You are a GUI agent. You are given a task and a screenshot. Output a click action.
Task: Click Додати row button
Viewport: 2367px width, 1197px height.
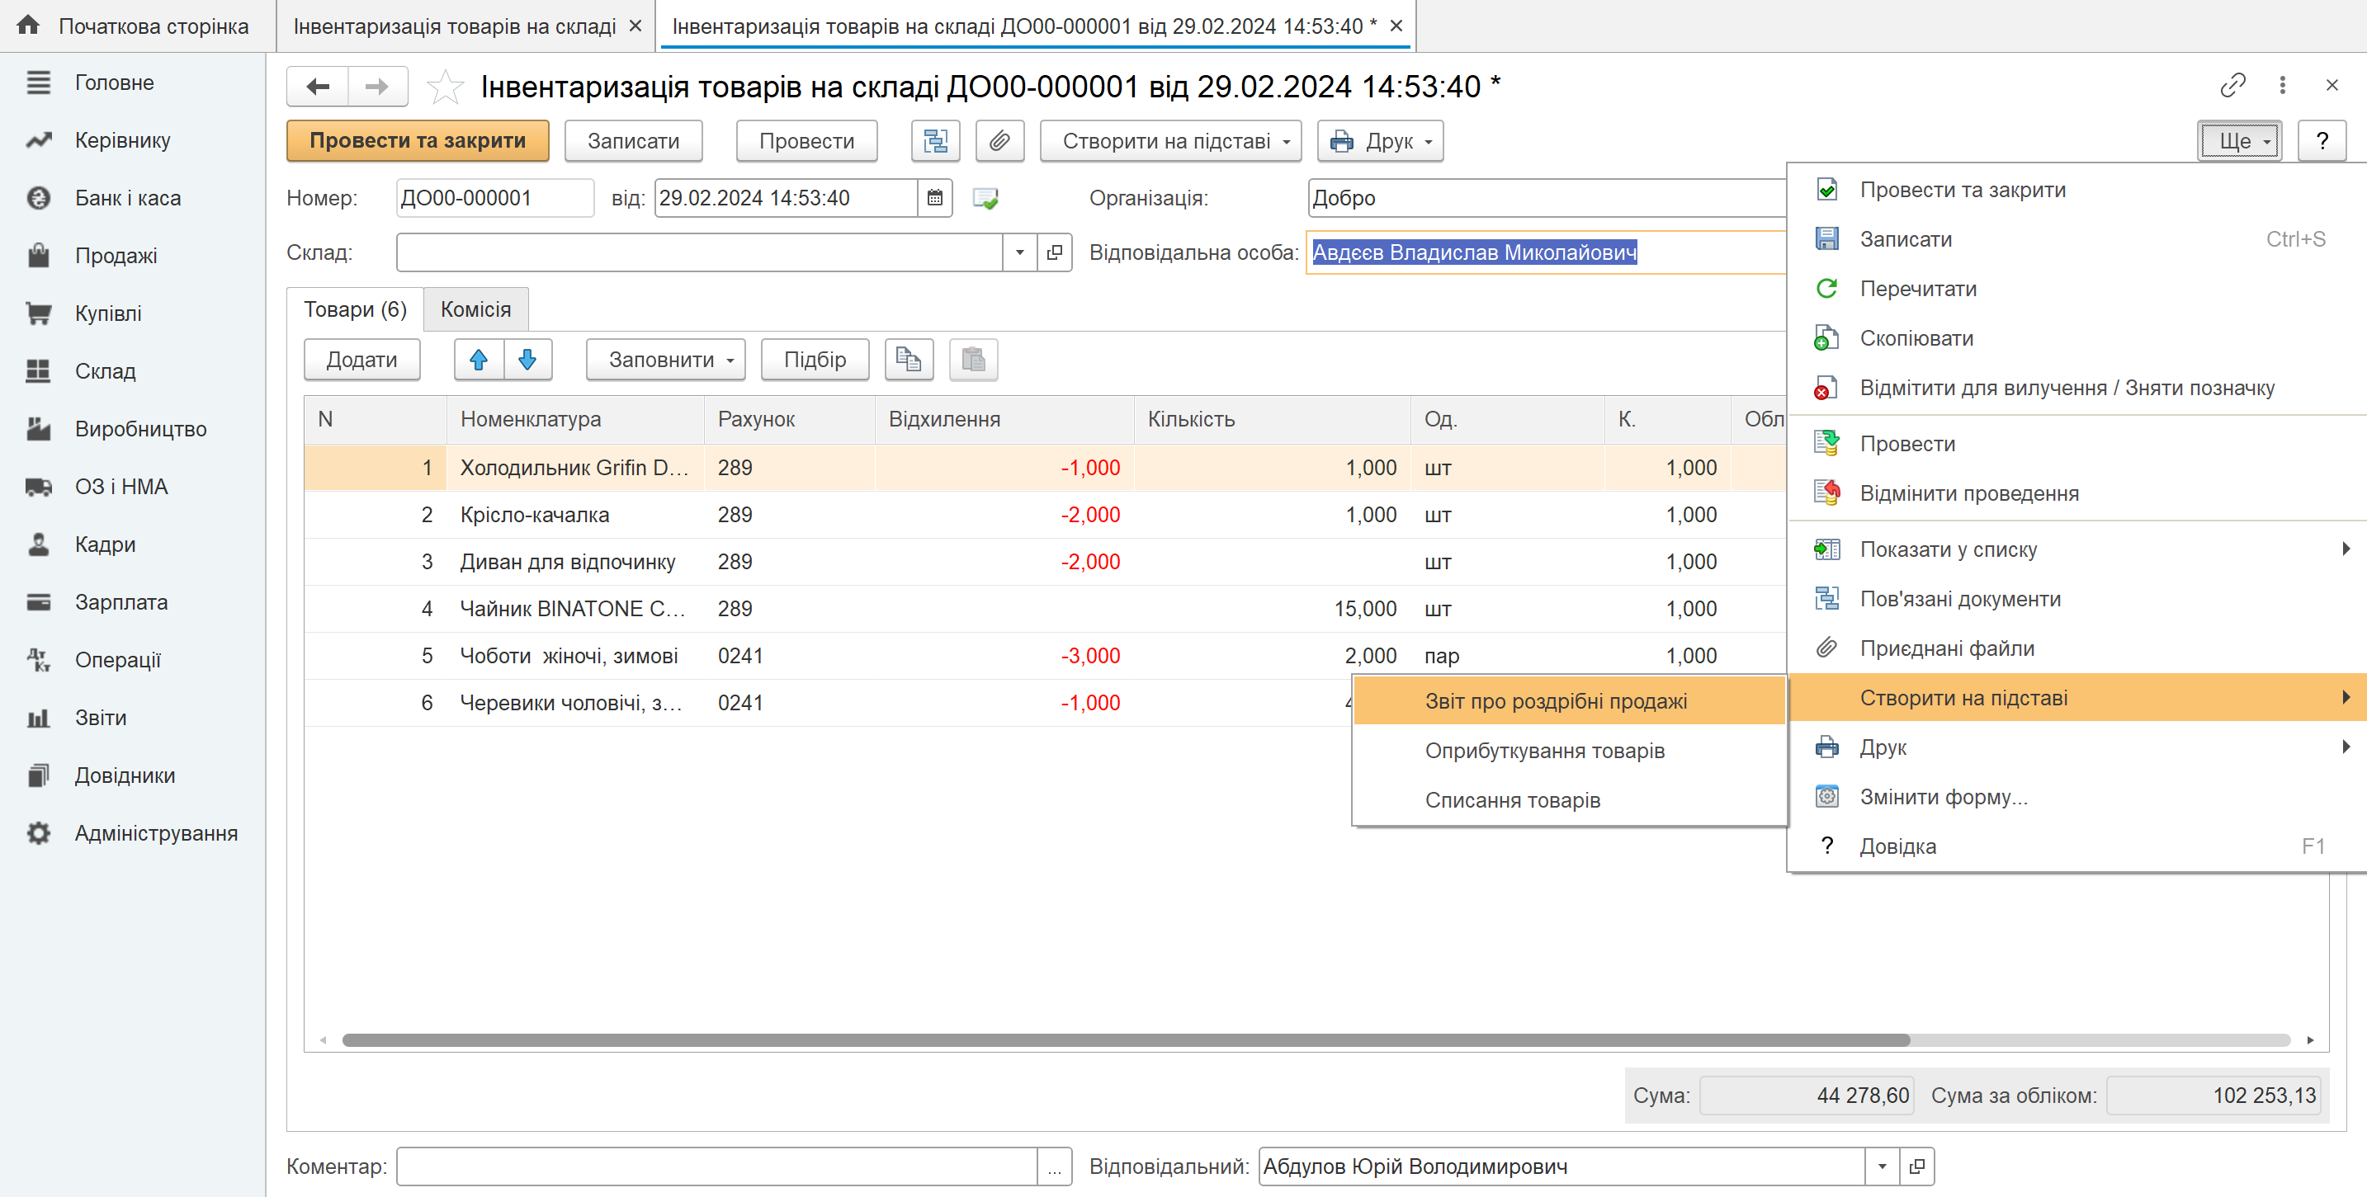(362, 361)
